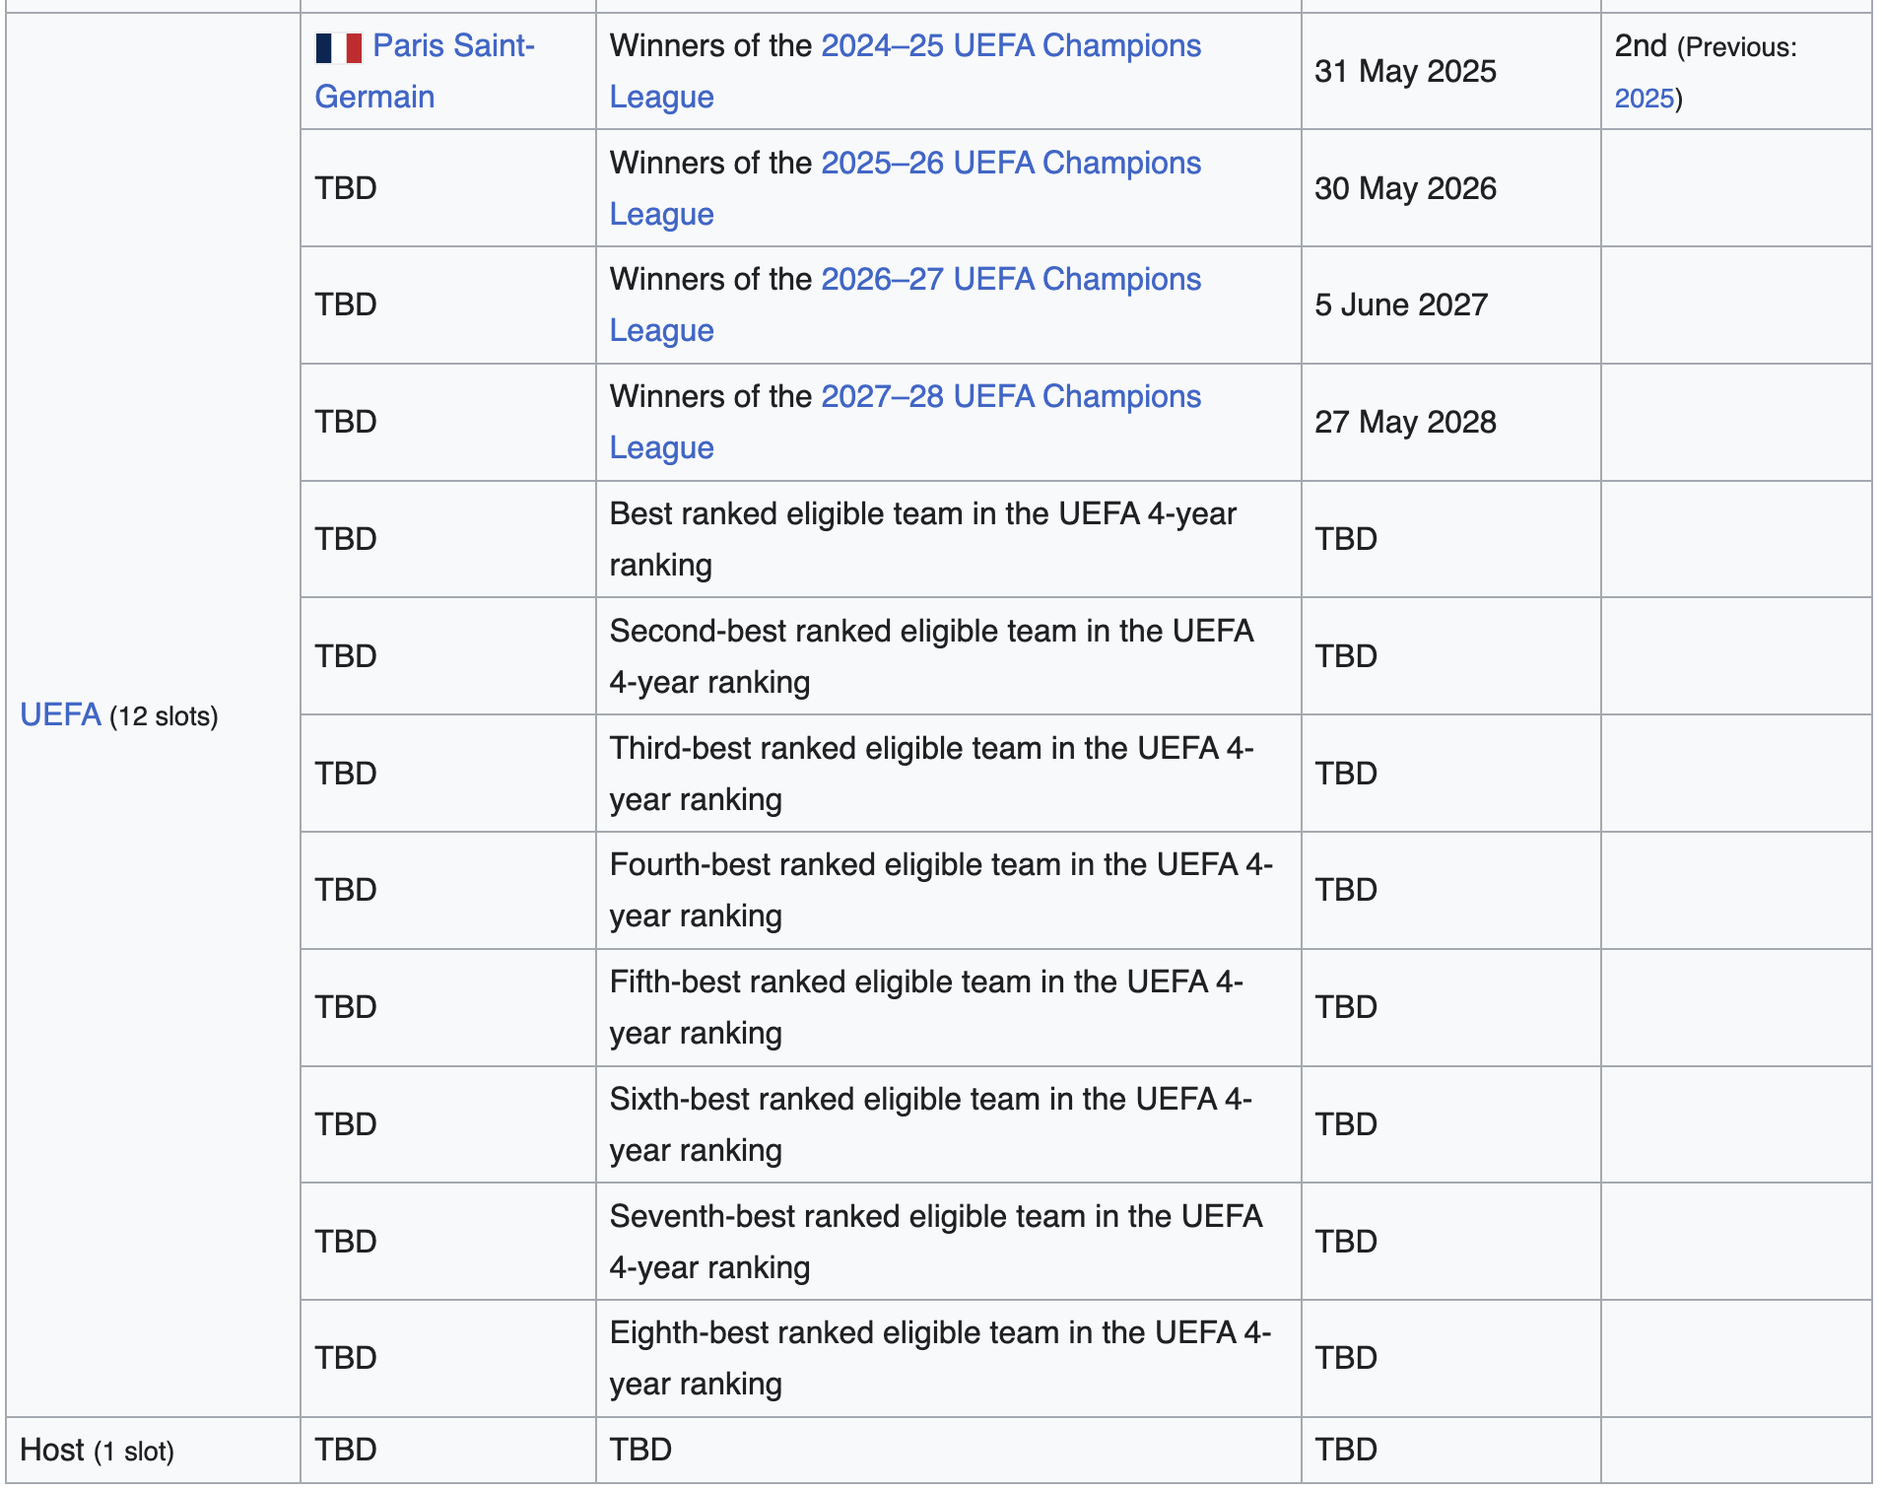Click TBD team in Host row

pos(346,1451)
